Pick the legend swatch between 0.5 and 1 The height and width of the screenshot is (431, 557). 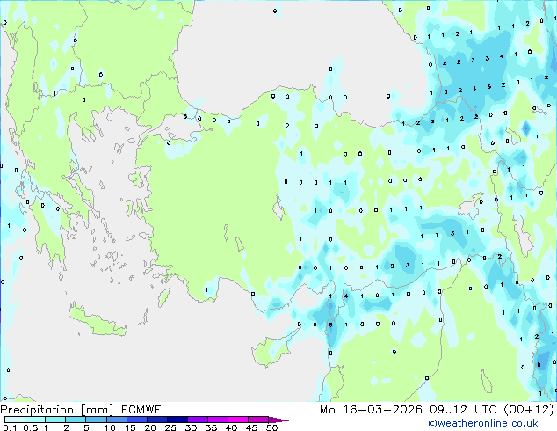point(35,420)
